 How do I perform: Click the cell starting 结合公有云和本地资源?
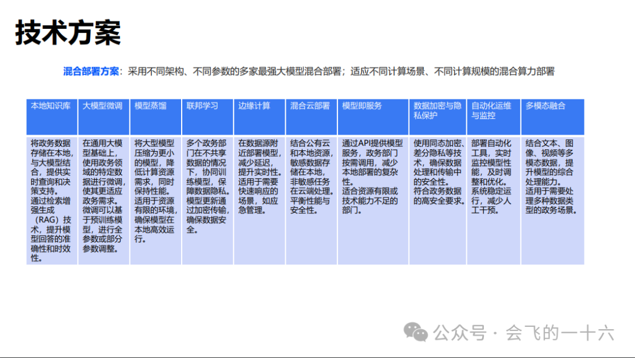coord(311,200)
